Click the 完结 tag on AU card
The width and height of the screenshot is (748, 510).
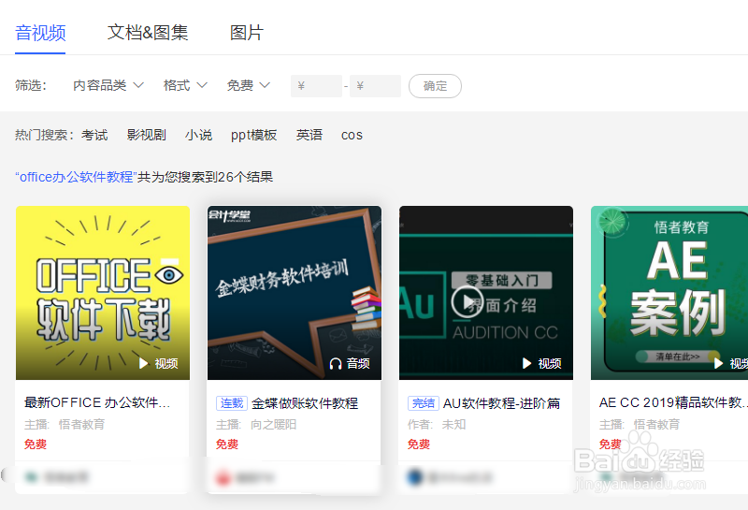click(424, 403)
